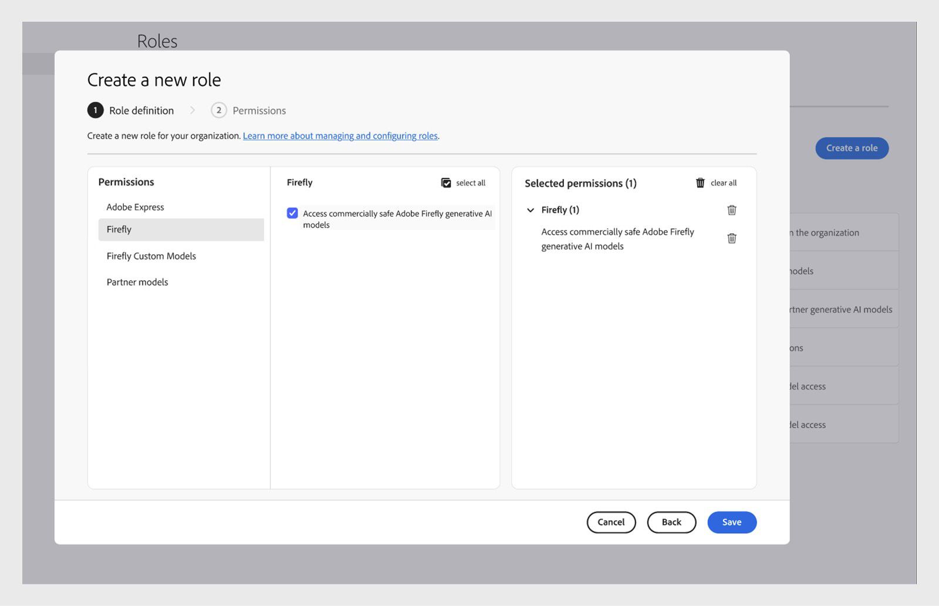
Task: Click the clear all trash icon
Action: tap(700, 182)
